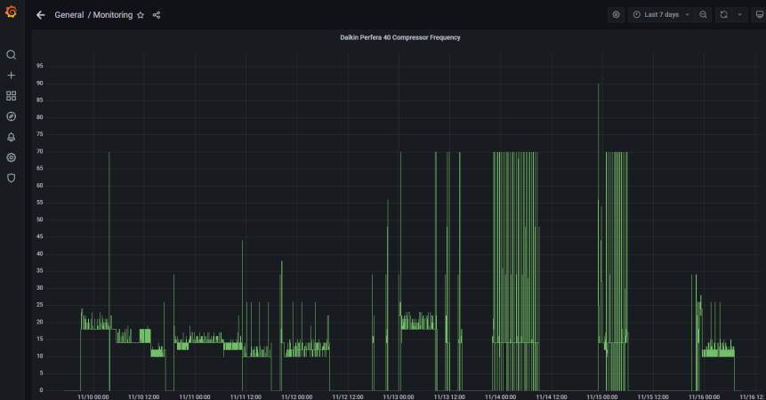Click the refresh dashboard button
Screen dimensions: 766x400
pyautogui.click(x=723, y=15)
